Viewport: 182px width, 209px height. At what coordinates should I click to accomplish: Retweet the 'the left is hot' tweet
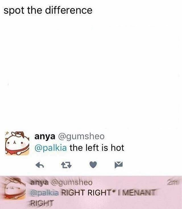coord(66,165)
